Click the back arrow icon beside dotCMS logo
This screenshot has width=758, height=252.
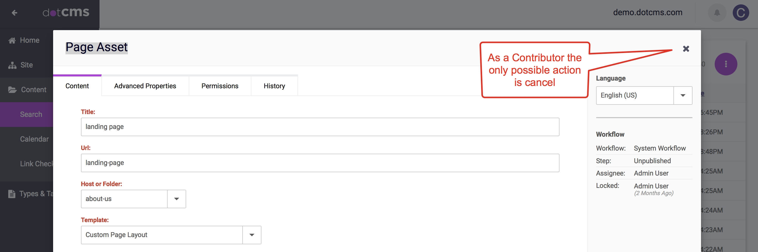pyautogui.click(x=14, y=13)
